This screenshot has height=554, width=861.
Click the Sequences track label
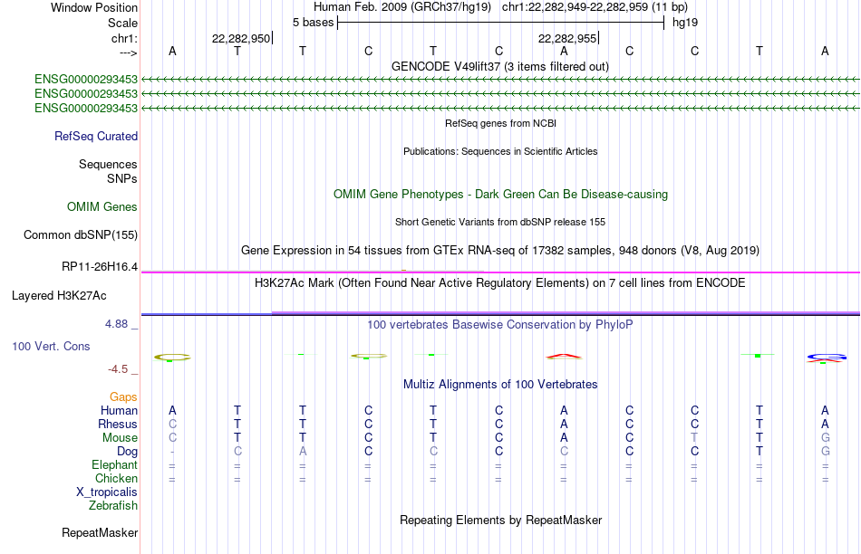point(108,164)
